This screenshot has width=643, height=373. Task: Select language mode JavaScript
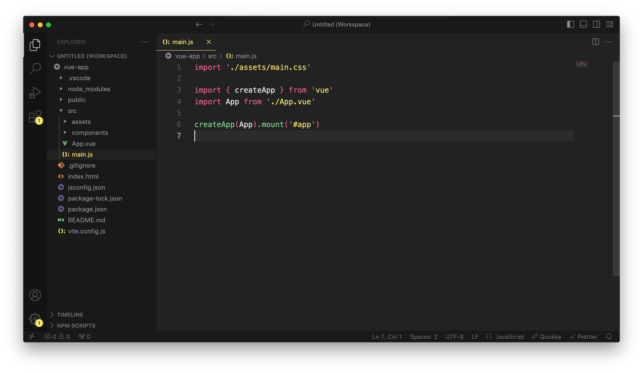(x=510, y=337)
